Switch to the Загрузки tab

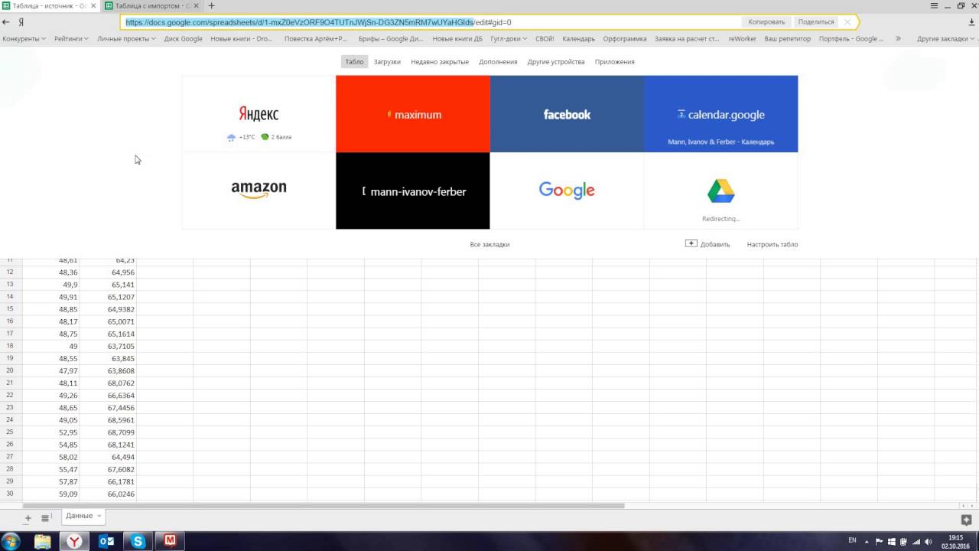pyautogui.click(x=387, y=62)
